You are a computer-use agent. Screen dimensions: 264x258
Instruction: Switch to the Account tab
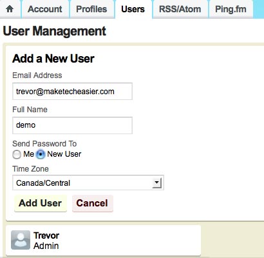click(45, 9)
